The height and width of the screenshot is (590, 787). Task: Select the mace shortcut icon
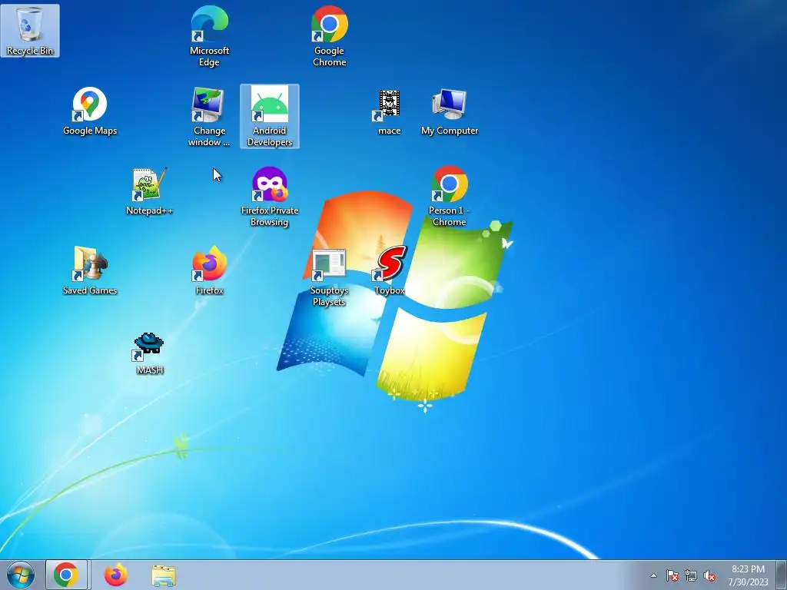tap(389, 112)
